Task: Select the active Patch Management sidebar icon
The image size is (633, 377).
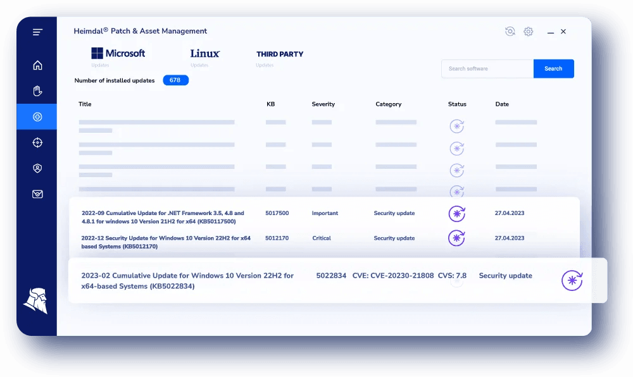Action: coord(37,117)
